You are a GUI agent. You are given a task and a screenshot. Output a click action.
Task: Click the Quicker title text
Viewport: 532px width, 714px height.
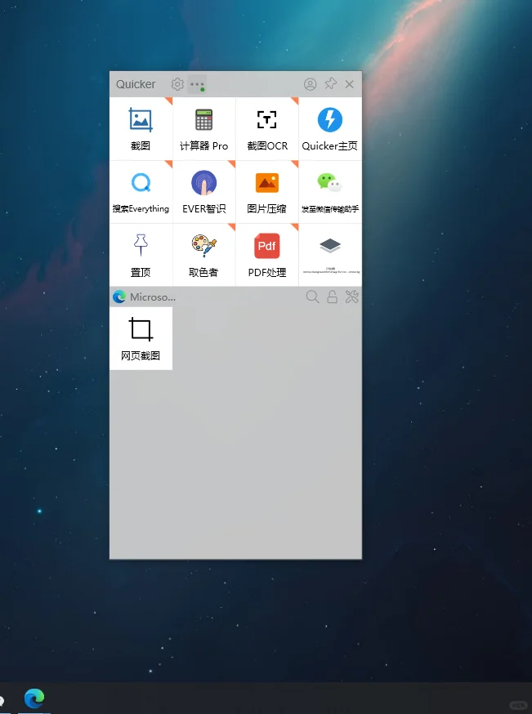(x=136, y=84)
